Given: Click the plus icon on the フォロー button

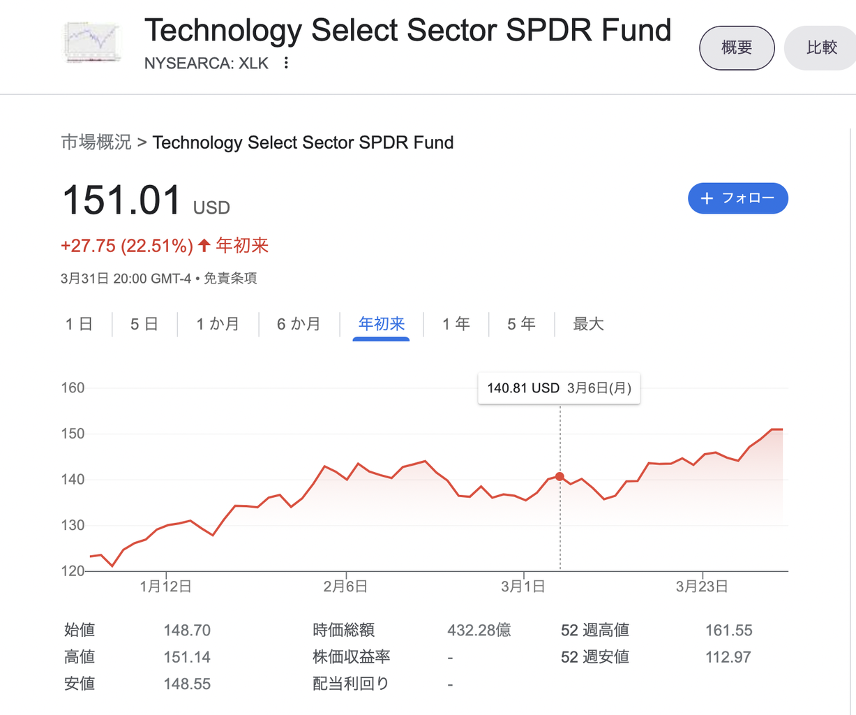Looking at the screenshot, I should click(x=707, y=198).
